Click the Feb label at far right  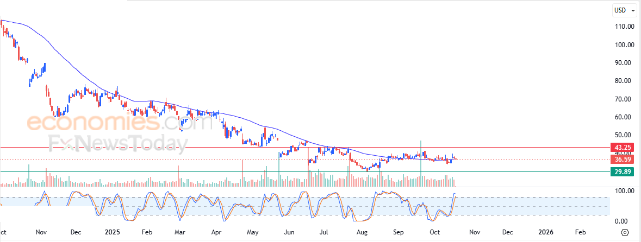(580, 232)
